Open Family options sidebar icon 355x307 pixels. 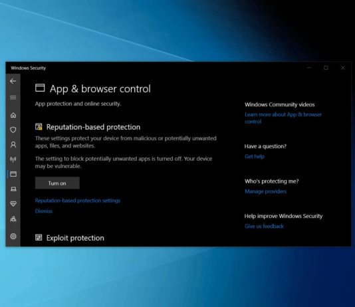click(13, 219)
